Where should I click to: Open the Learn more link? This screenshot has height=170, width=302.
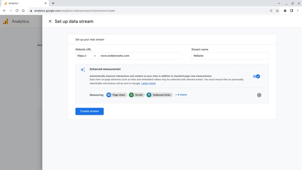(x=148, y=83)
